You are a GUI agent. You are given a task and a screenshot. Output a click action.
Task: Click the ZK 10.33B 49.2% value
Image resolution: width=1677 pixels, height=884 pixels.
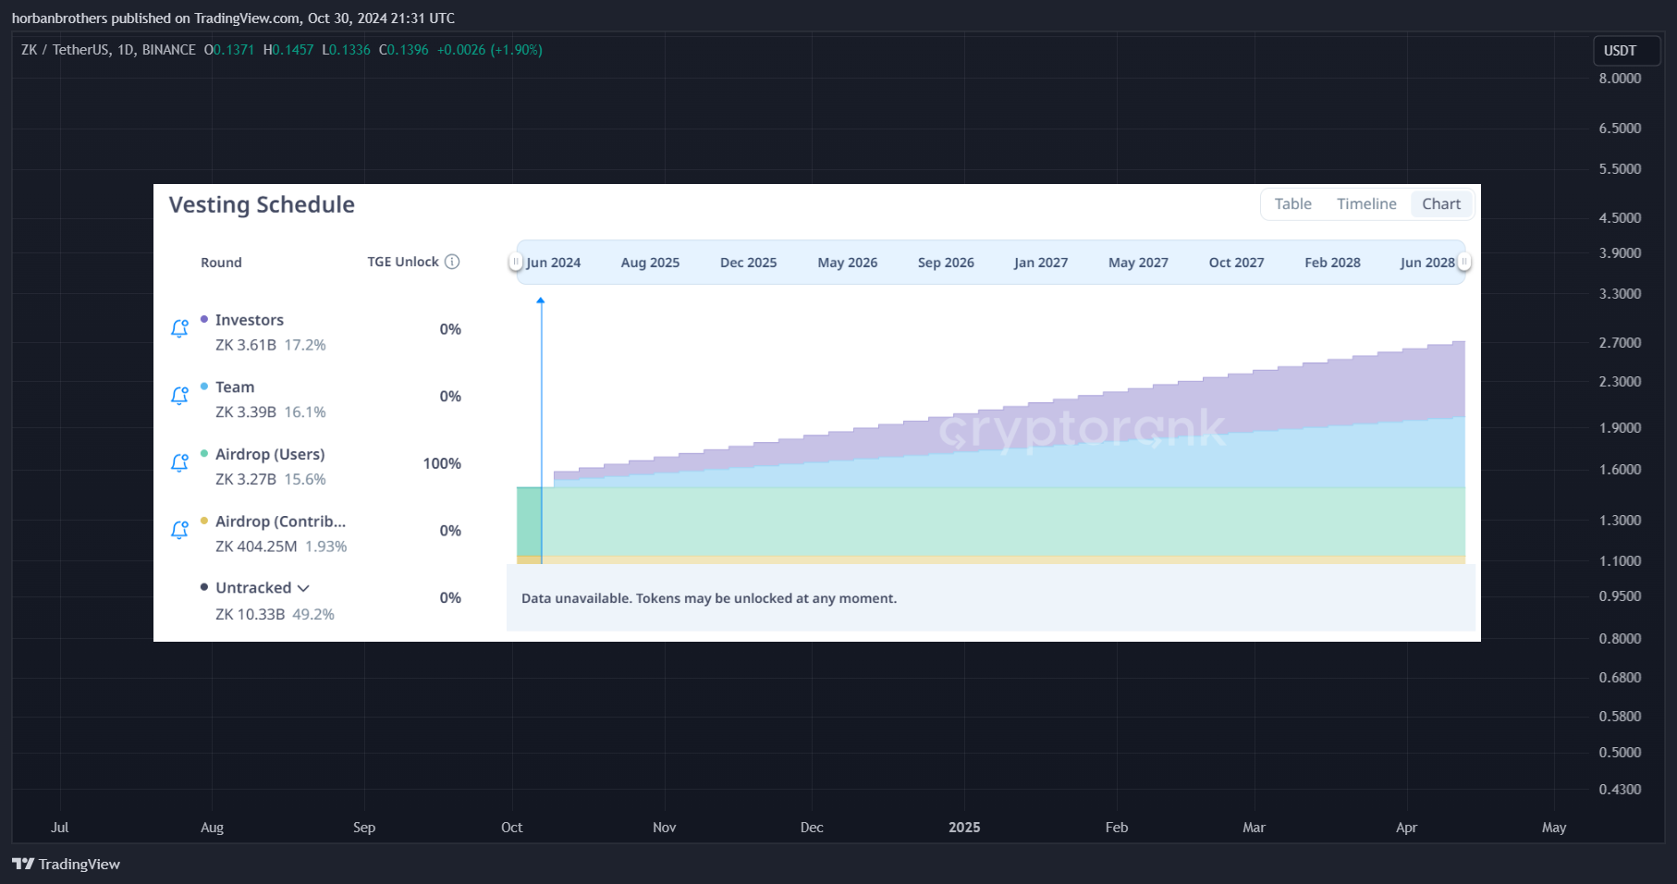[275, 614]
